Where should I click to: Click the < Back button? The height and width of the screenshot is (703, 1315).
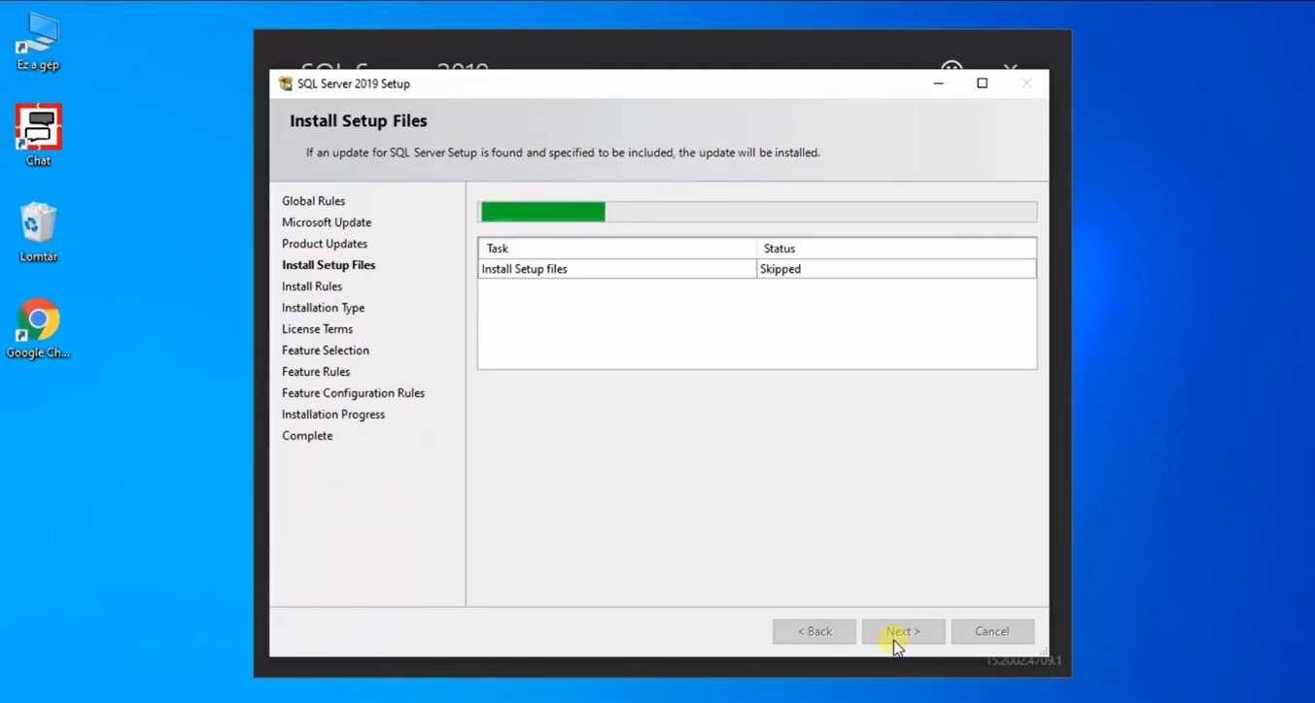pyautogui.click(x=814, y=631)
